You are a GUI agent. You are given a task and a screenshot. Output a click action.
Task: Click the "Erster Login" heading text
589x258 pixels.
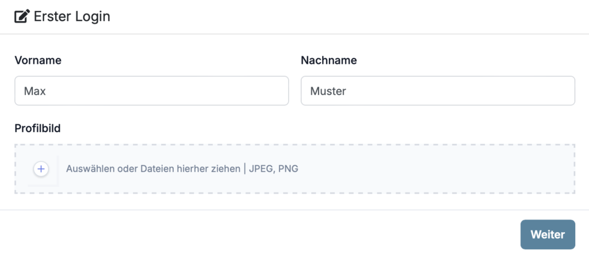click(x=72, y=17)
